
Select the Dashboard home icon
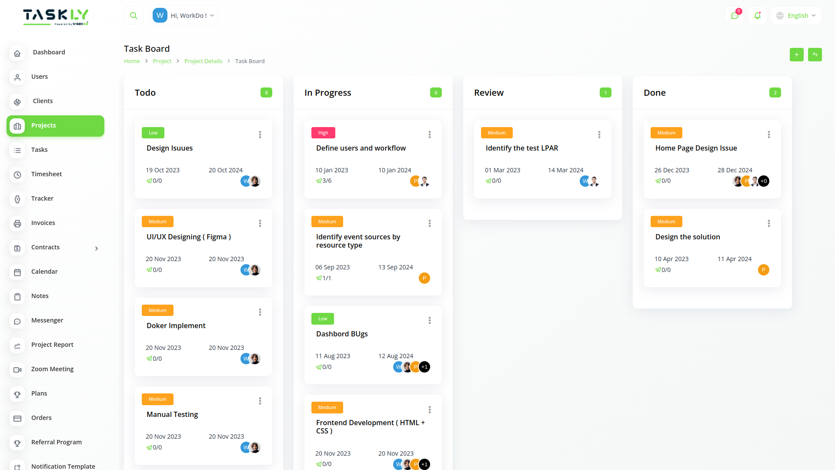point(17,53)
